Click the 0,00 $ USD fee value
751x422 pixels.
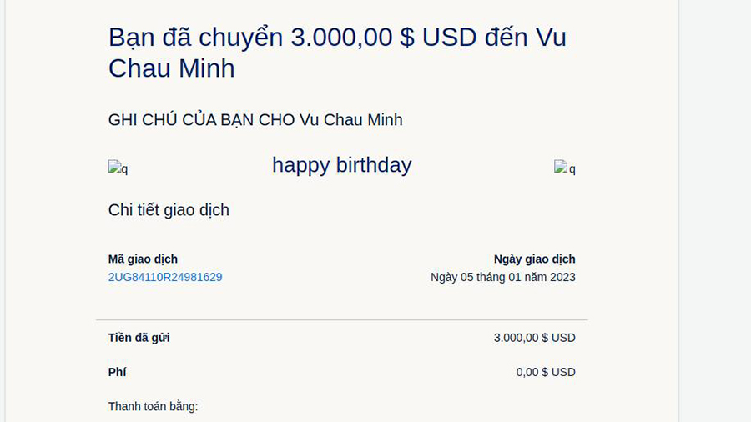click(546, 372)
